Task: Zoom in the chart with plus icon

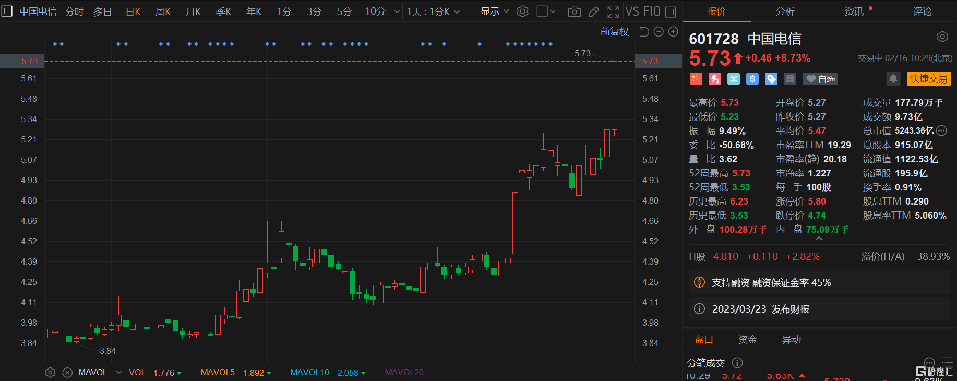Action: 673,32
